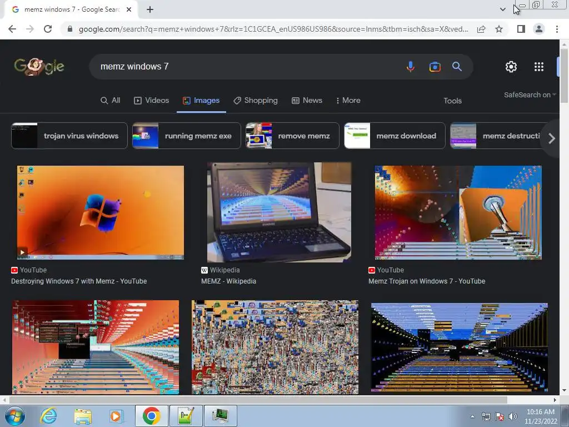Switch to the News tab
569x427 pixels.
307,101
